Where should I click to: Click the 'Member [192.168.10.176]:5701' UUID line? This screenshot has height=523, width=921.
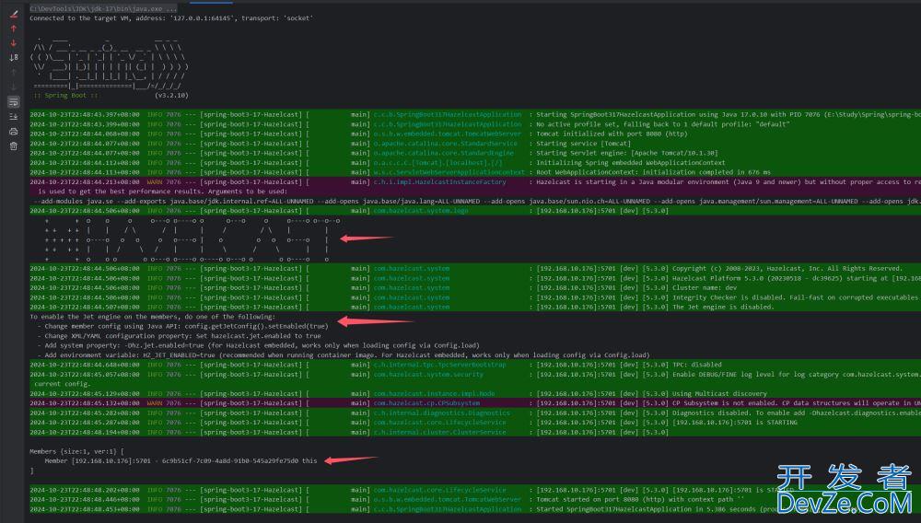(x=181, y=460)
